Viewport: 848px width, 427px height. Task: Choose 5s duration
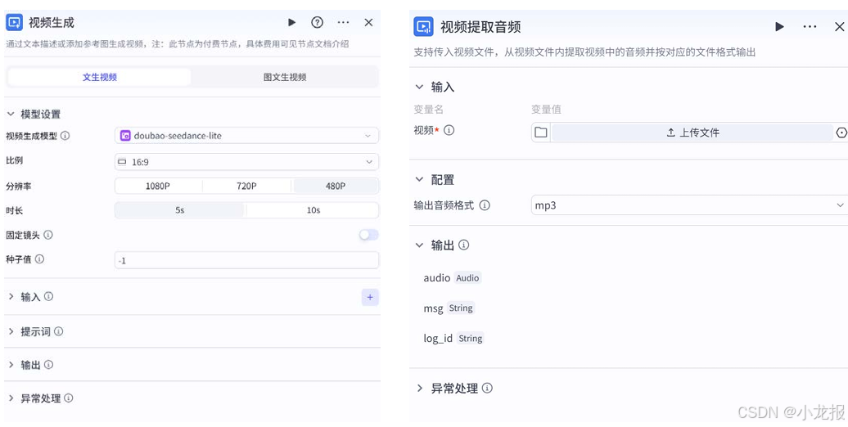point(179,210)
